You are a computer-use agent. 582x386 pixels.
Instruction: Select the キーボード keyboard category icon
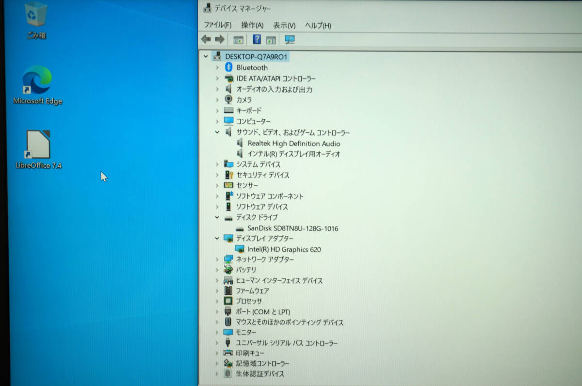pyautogui.click(x=228, y=110)
